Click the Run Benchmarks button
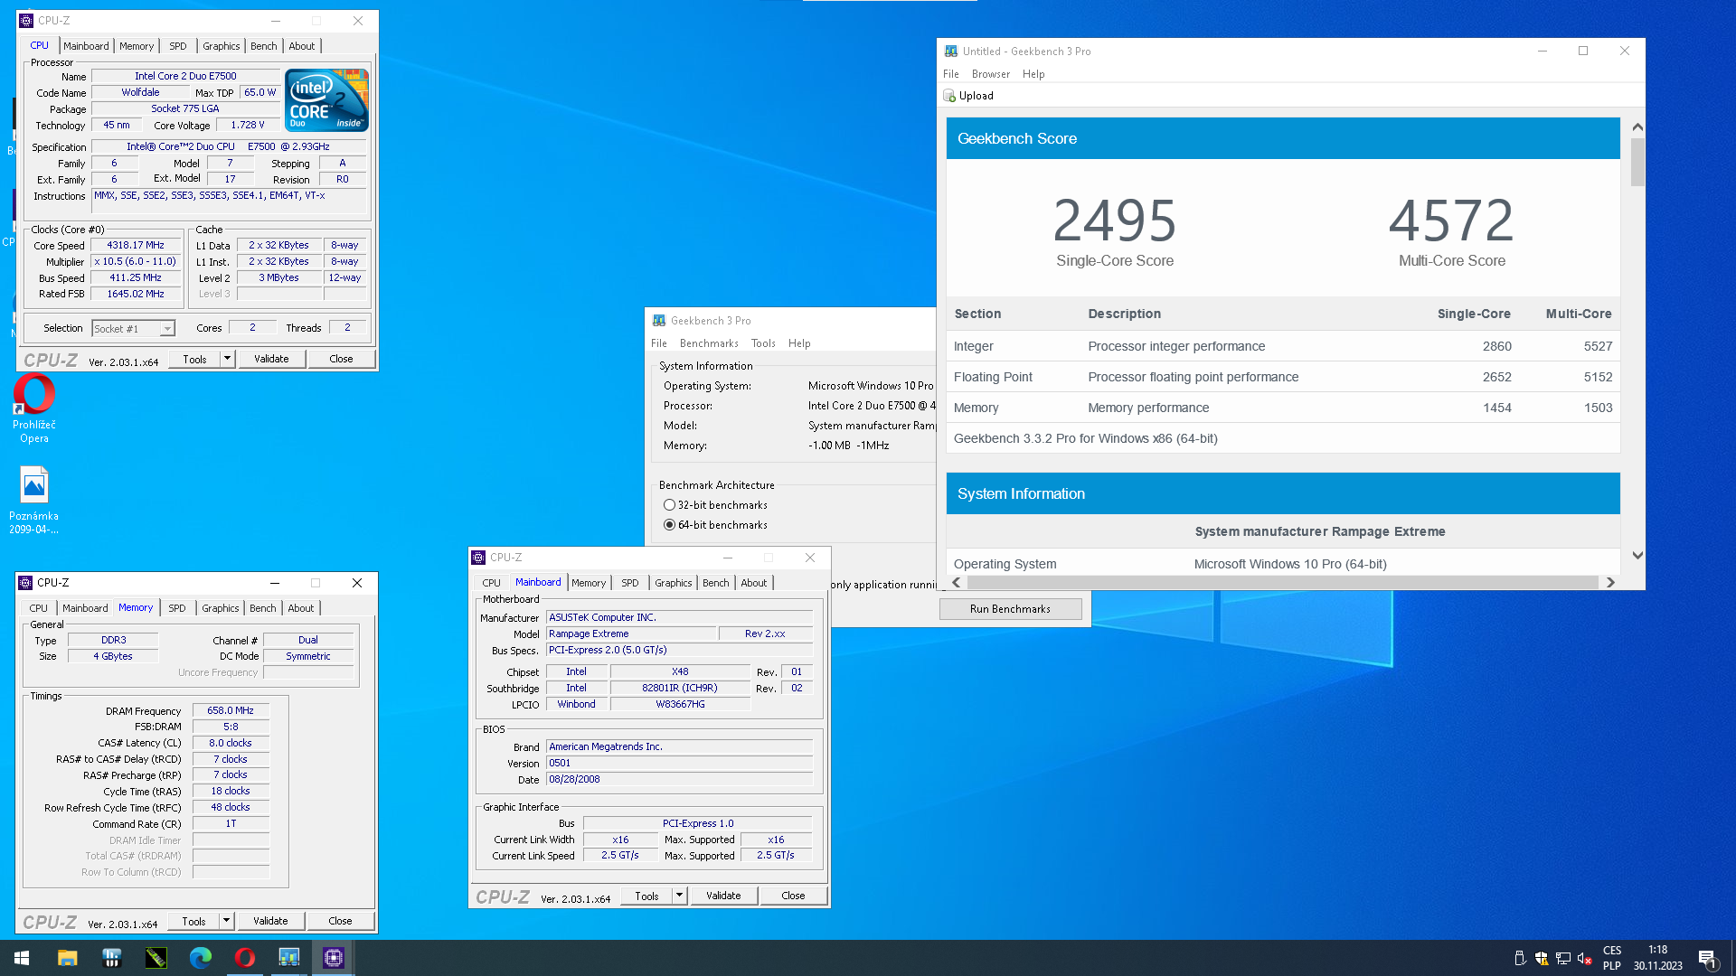Image resolution: width=1736 pixels, height=976 pixels. point(1010,609)
